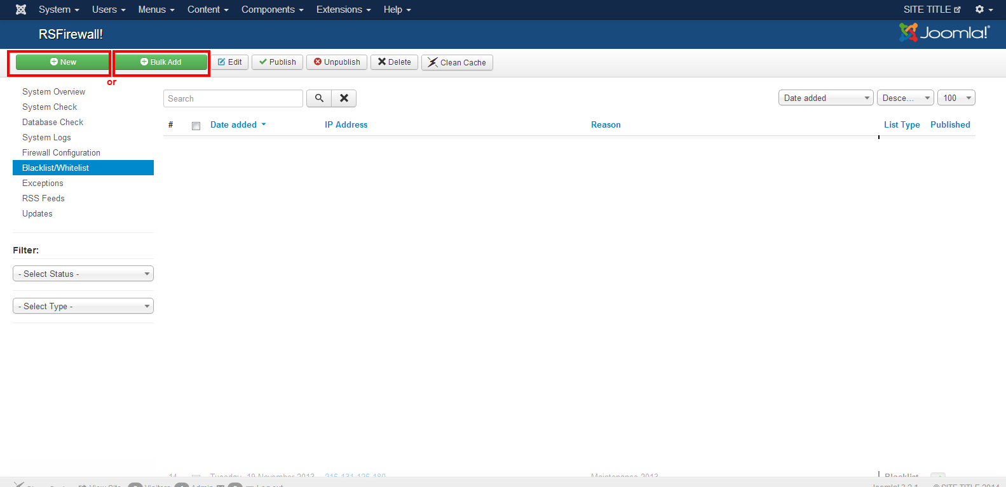This screenshot has width=1006, height=487.
Task: Open the Select Status filter dropdown
Action: tap(83, 274)
